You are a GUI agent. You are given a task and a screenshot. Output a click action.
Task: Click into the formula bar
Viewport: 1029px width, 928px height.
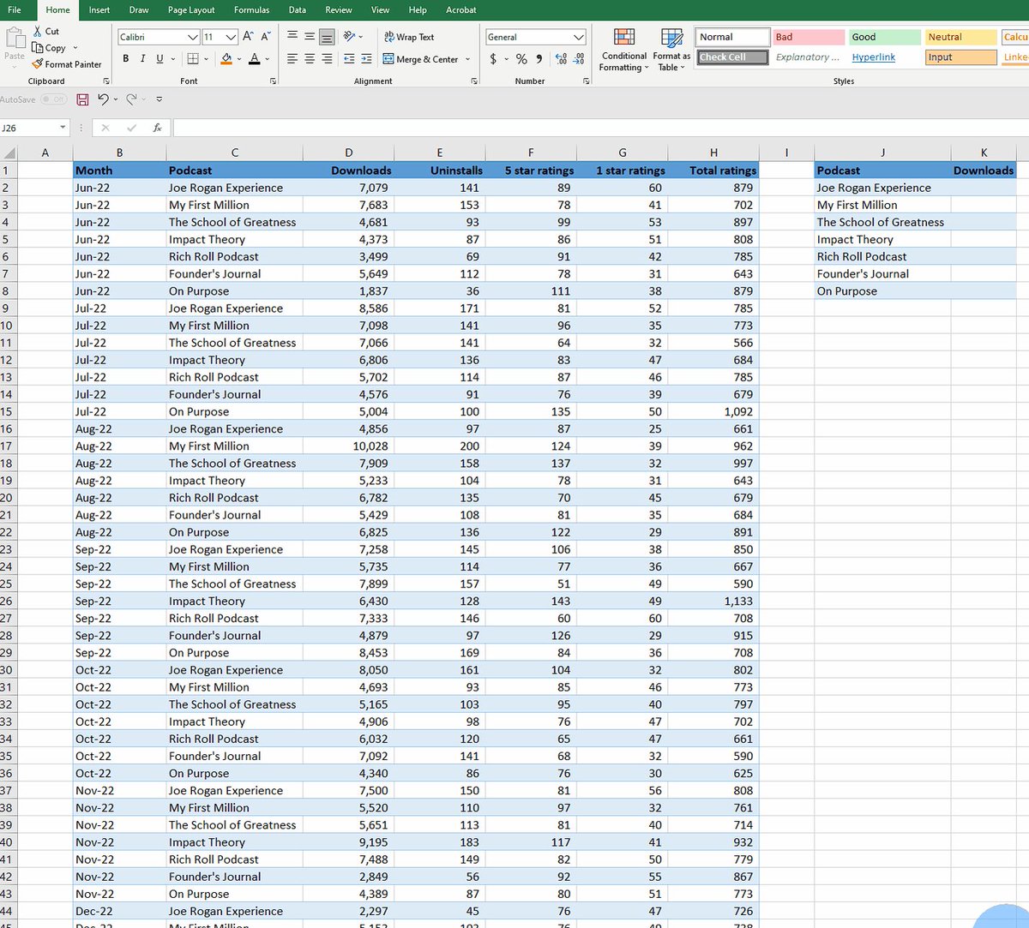(600, 128)
